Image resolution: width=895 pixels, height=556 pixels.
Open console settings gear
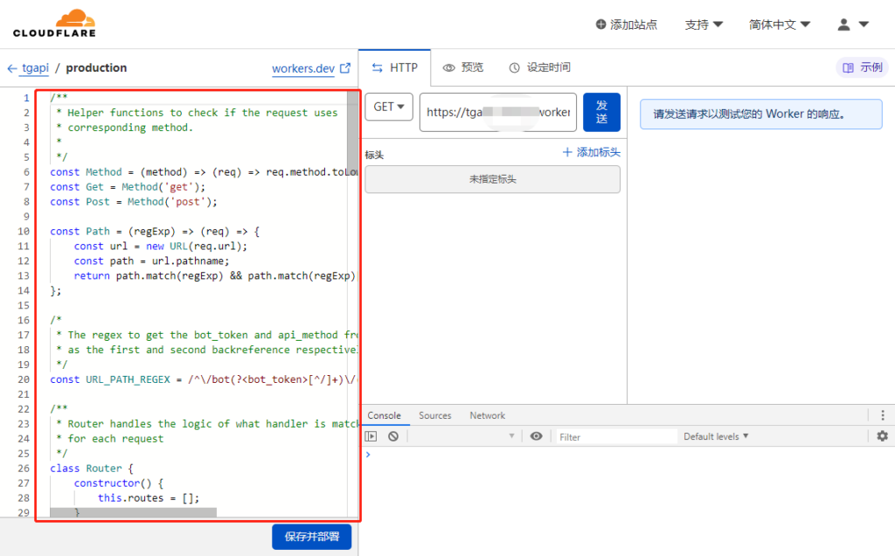point(882,436)
